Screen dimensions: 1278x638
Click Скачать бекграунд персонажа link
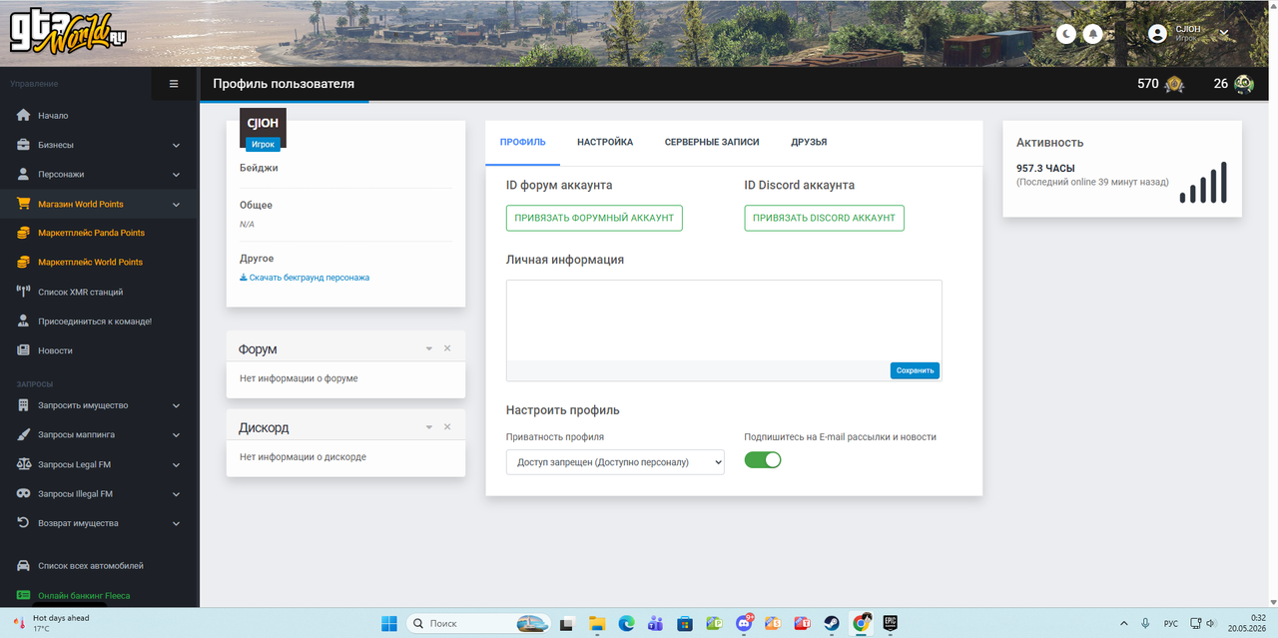[x=305, y=278]
